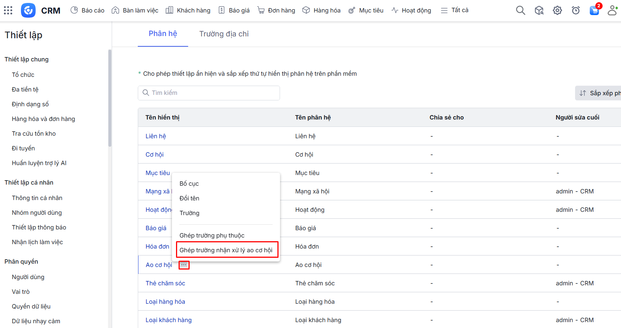The height and width of the screenshot is (328, 621).
Task: Switch to the Trường địa chỉ tab
Action: point(224,34)
